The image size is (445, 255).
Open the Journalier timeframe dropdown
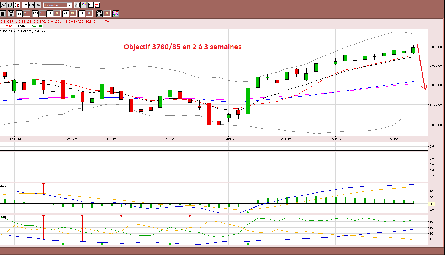tap(58, 5)
